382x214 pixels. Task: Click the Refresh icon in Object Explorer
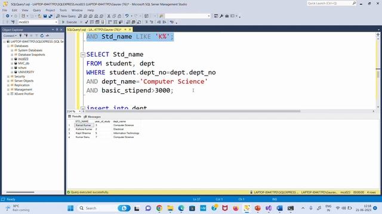[42, 36]
